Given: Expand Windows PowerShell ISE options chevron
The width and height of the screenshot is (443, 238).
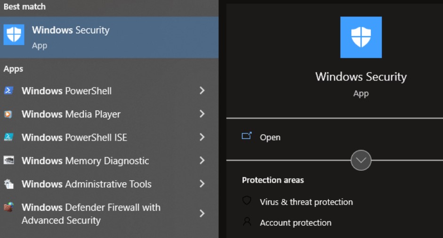Looking at the screenshot, I should click(x=202, y=137).
